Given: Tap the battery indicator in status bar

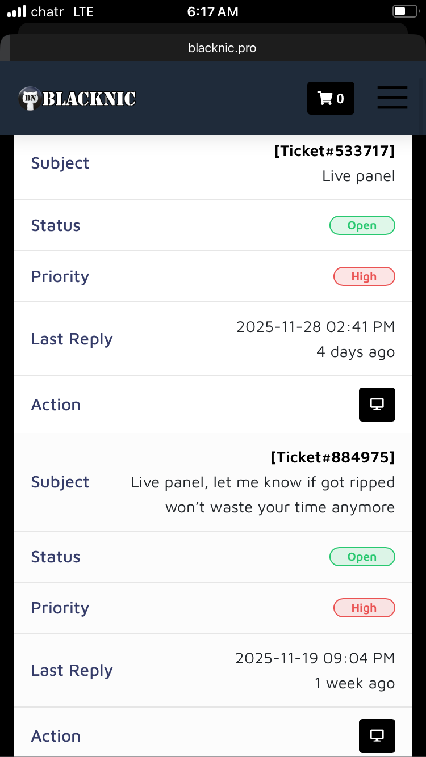Looking at the screenshot, I should [405, 12].
